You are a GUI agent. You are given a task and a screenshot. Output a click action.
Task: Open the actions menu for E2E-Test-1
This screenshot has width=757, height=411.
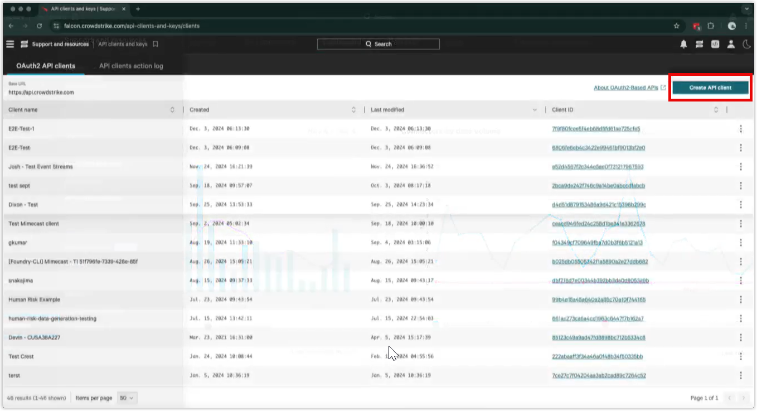pos(741,129)
